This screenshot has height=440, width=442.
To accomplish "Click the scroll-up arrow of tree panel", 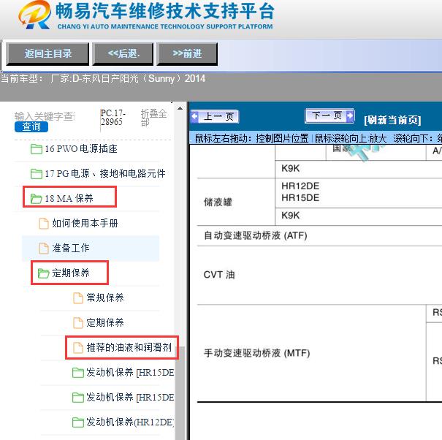I will 180,109.
